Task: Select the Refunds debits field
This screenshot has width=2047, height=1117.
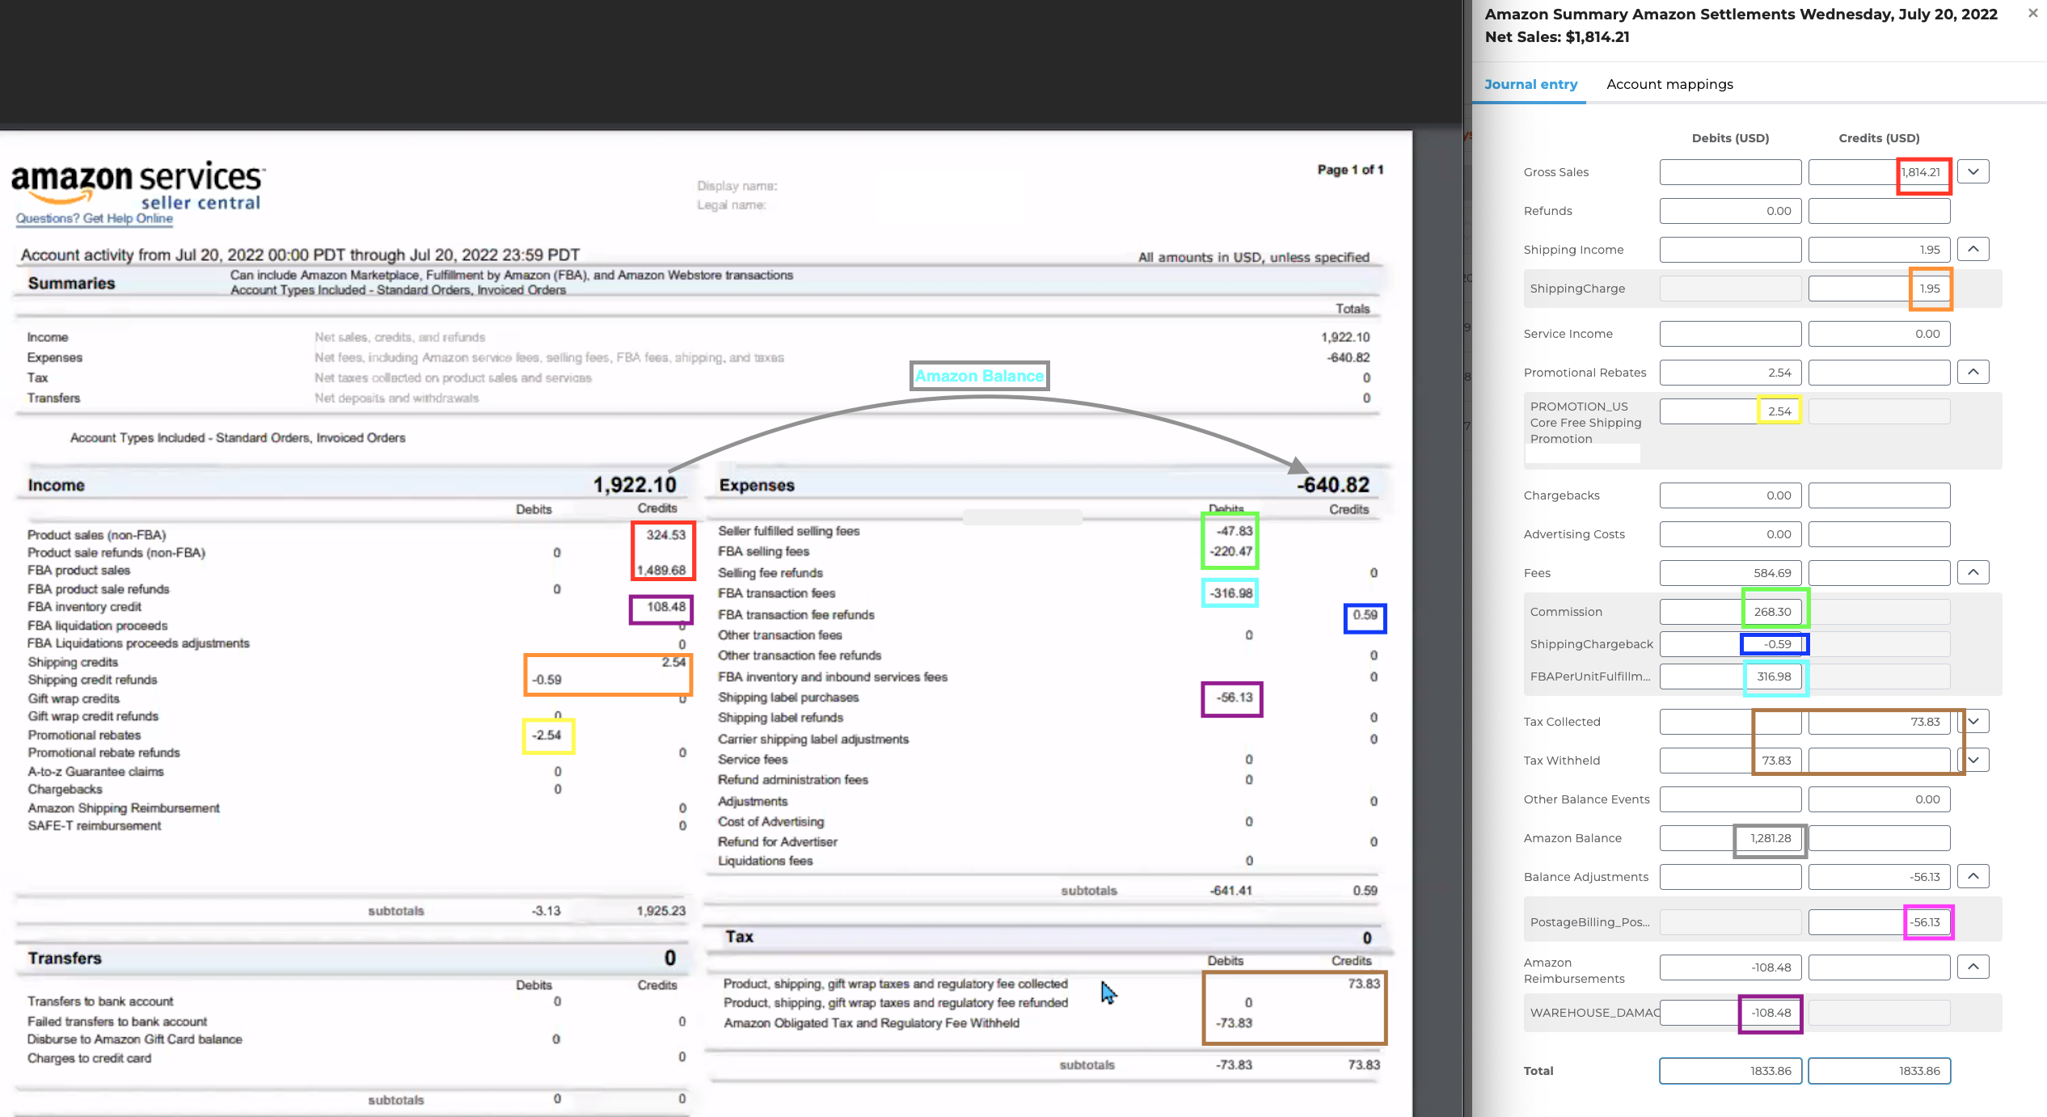Action: pos(1730,211)
